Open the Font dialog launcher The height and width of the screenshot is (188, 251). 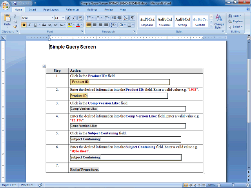click(x=82, y=31)
